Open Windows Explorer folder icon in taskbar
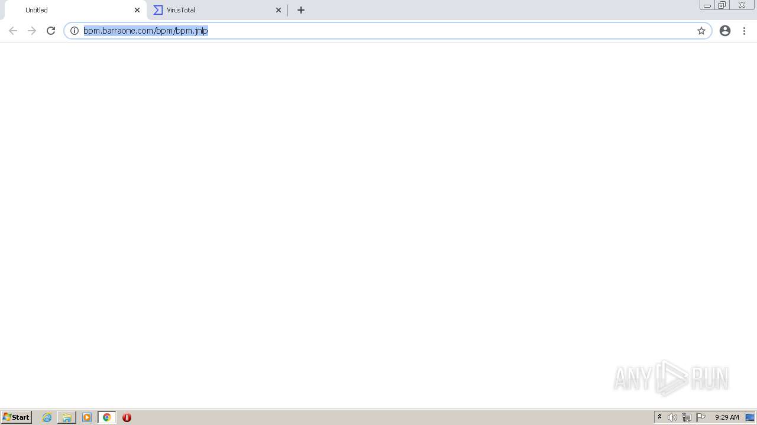The height and width of the screenshot is (425, 757). [x=67, y=417]
